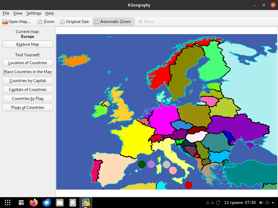Click olive-brown Poland on the map

[x=195, y=115]
